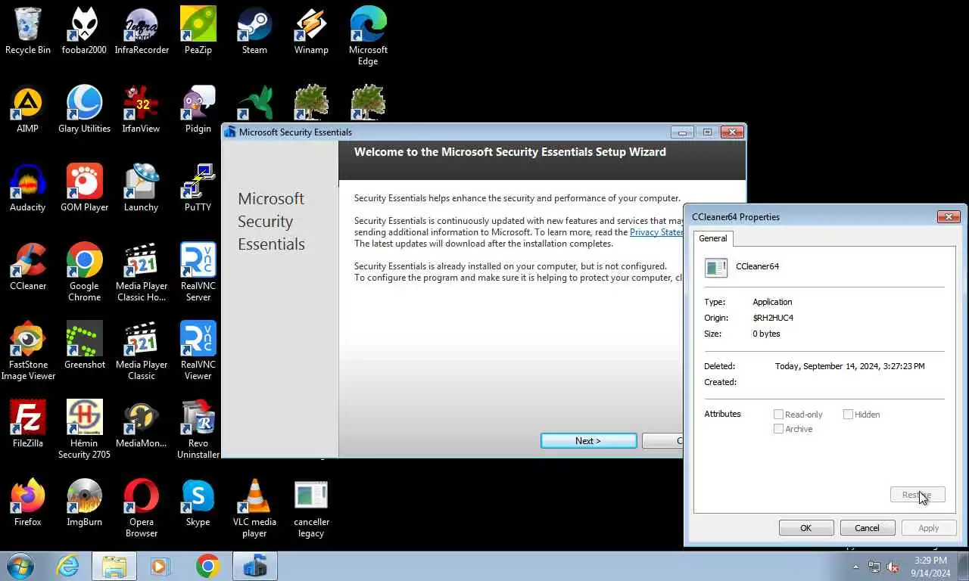Image resolution: width=969 pixels, height=581 pixels.
Task: Switch to Security Essentials setup taskbar button
Action: coord(255,566)
